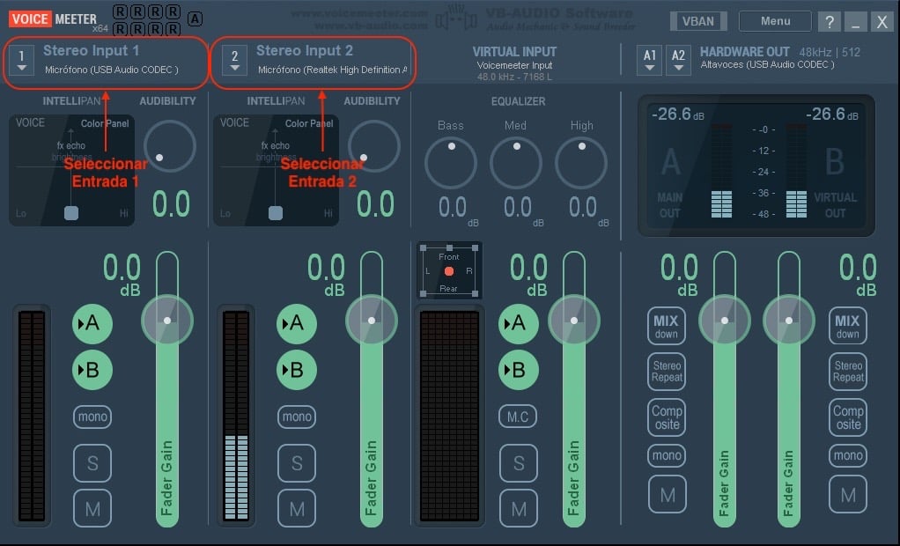Click virtual out B fader gain knob

point(789,321)
